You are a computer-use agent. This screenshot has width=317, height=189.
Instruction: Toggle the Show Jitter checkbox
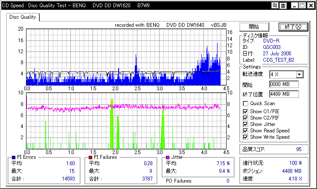pos(245,124)
